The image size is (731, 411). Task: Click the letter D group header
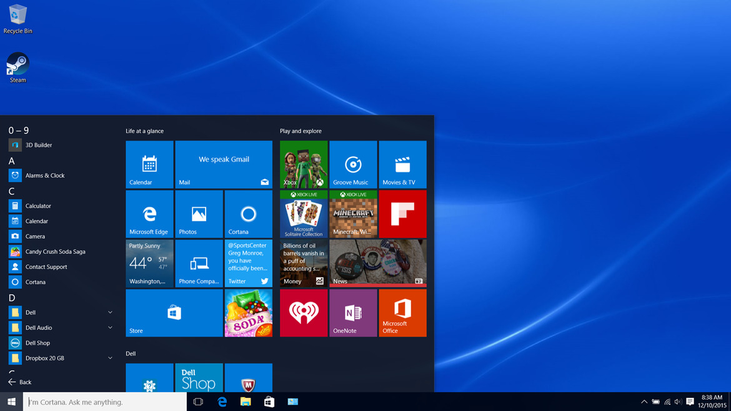(12, 297)
